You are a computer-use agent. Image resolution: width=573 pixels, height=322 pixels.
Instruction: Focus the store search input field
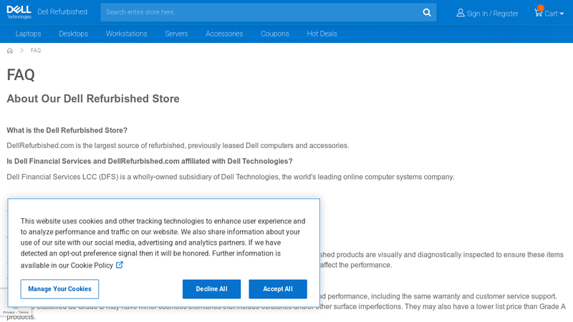pos(261,12)
